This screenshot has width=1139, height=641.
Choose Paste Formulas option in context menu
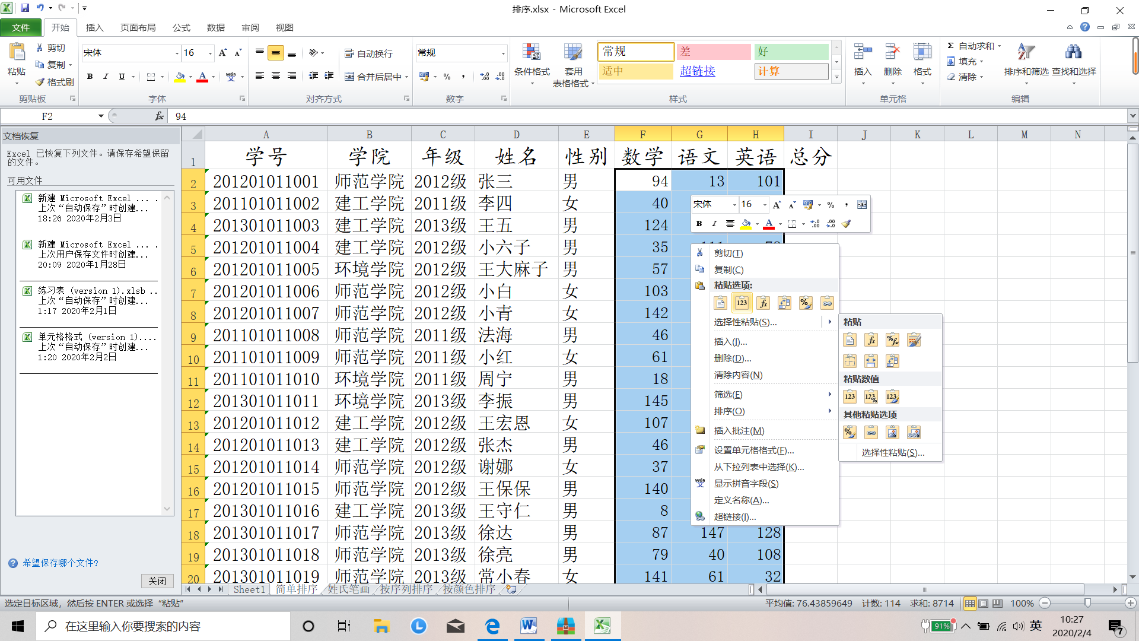(x=763, y=303)
